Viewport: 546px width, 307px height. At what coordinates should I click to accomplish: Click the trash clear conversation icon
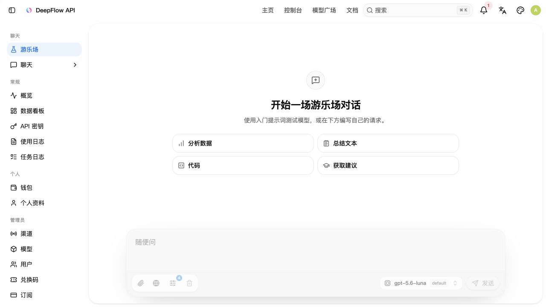(189, 283)
